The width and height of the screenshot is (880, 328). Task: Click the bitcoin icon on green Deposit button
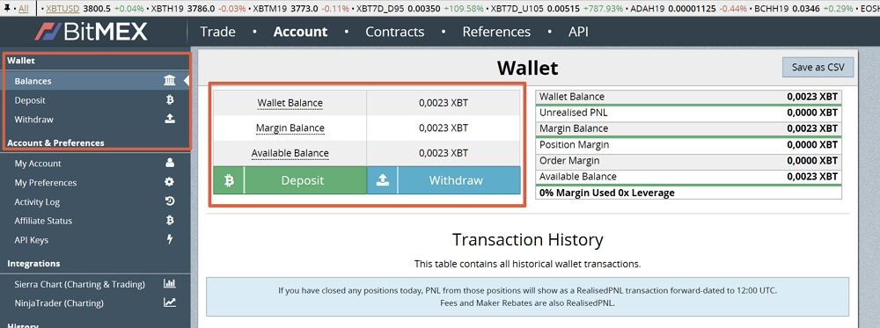[x=229, y=180]
